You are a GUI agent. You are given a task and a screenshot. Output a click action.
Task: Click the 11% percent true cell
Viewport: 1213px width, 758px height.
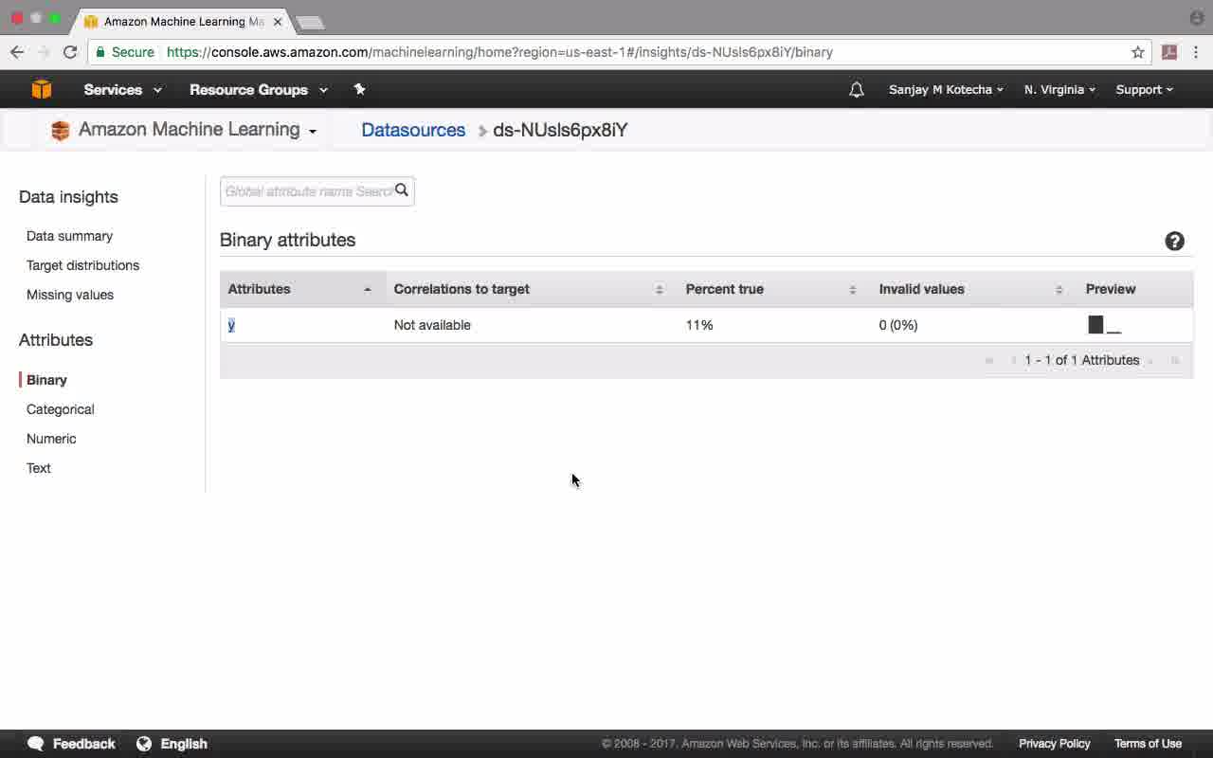tap(699, 325)
